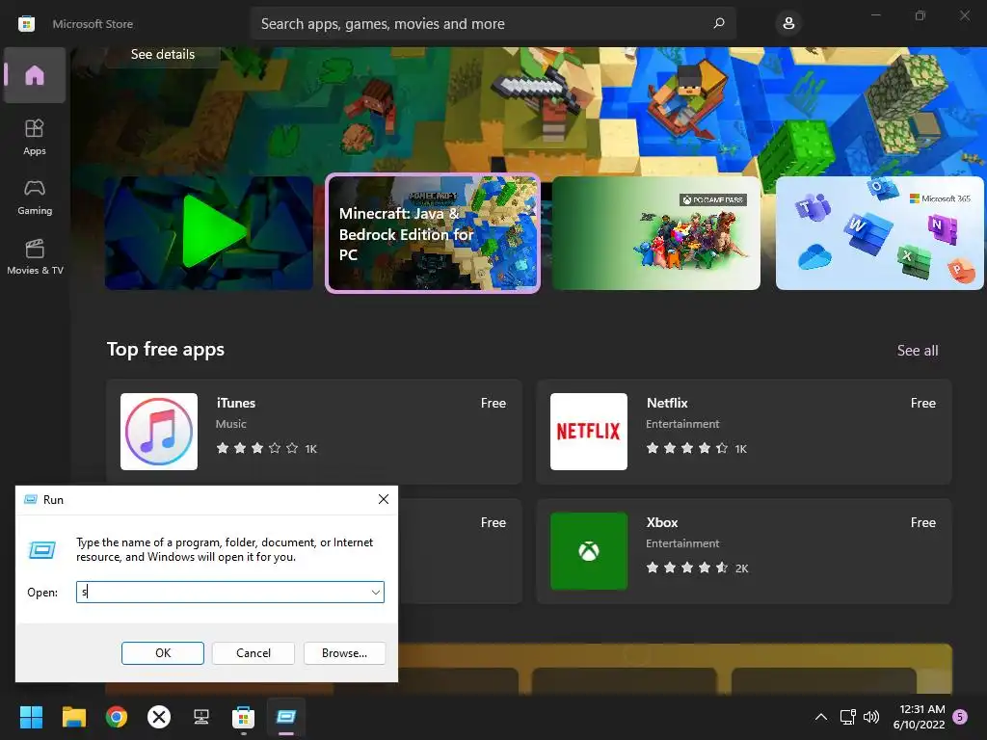Click the Xbox app logo
The width and height of the screenshot is (987, 740).
click(589, 551)
